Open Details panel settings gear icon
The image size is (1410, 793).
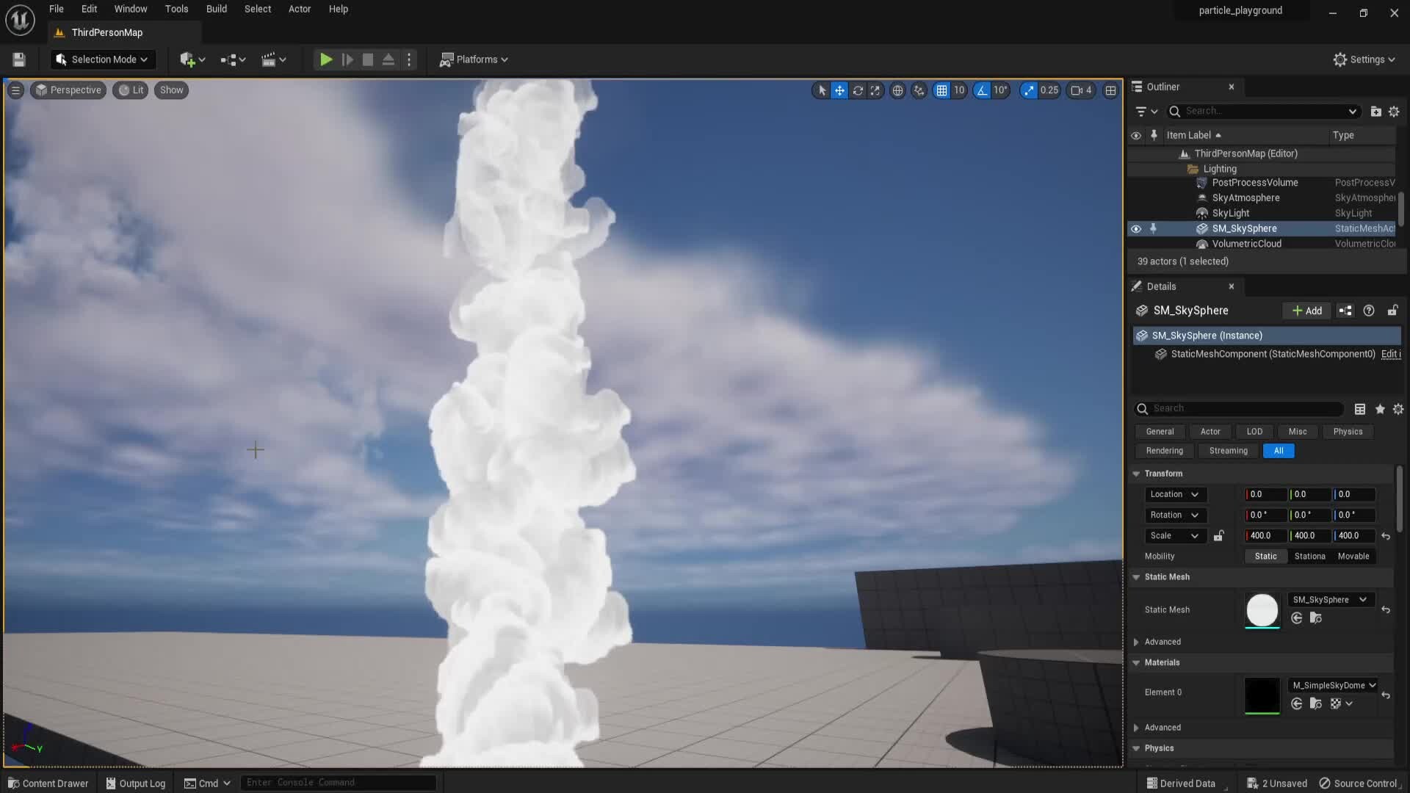[x=1398, y=409]
